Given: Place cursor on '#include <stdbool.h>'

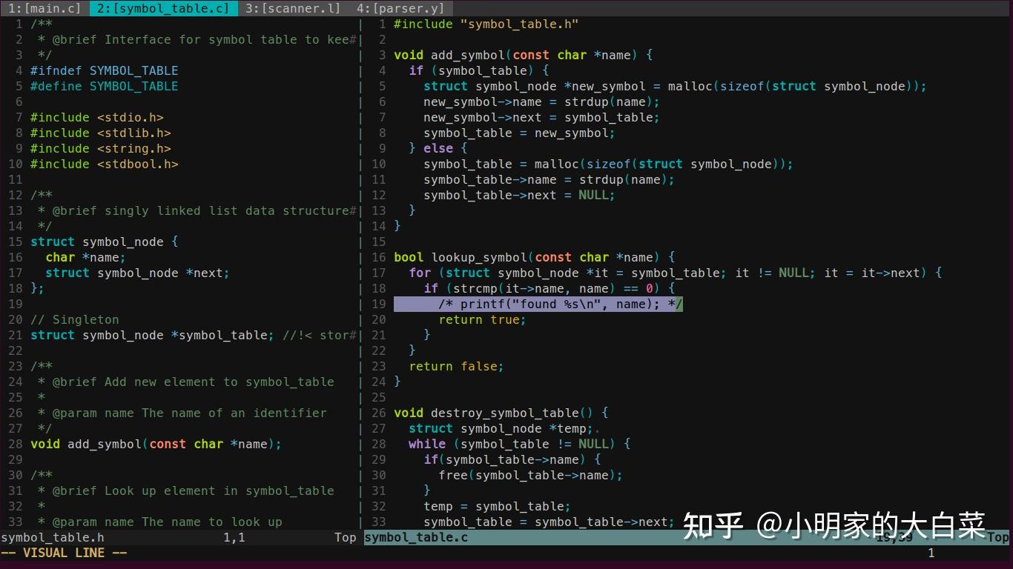Looking at the screenshot, I should [105, 164].
